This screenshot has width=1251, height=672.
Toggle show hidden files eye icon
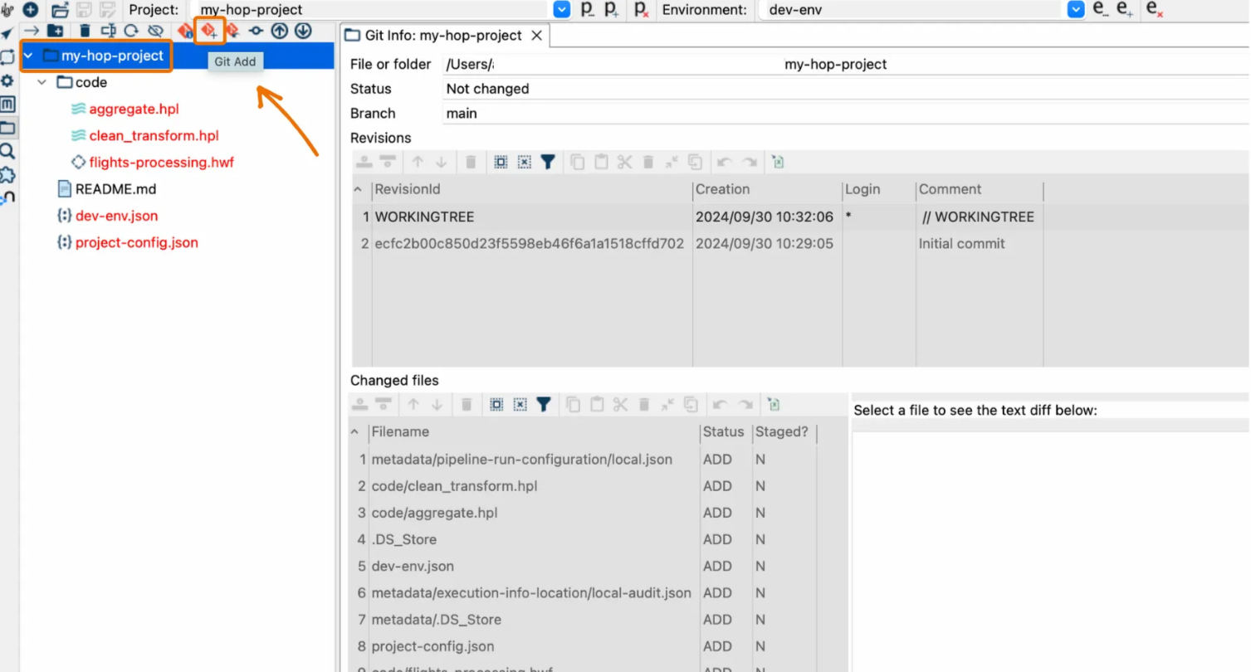click(x=155, y=32)
